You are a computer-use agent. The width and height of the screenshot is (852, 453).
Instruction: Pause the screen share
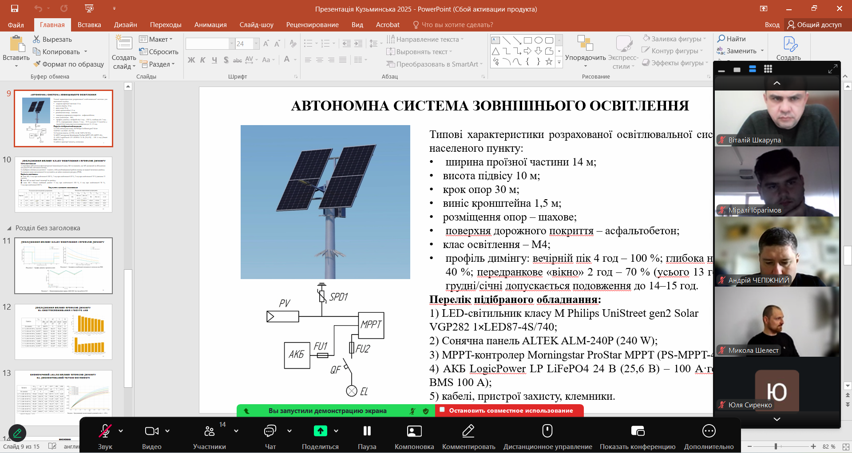[x=367, y=431]
